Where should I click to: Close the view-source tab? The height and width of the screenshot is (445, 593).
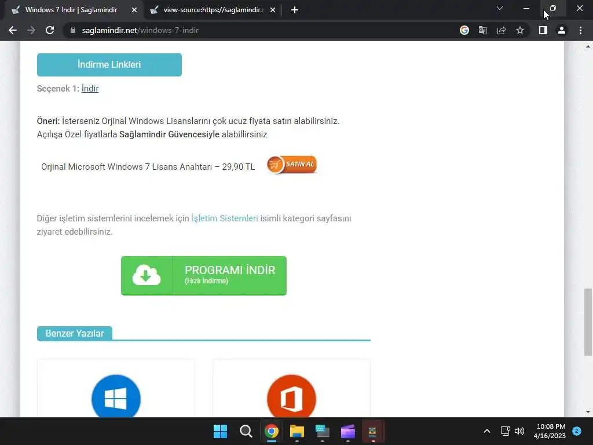[273, 10]
